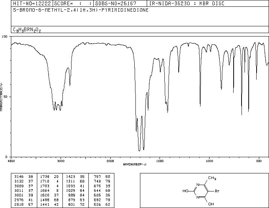Click the 500 wavenumber axis label
This screenshot has height=208, width=269.
tap(259, 161)
